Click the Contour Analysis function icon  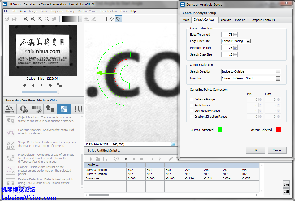[11, 133]
